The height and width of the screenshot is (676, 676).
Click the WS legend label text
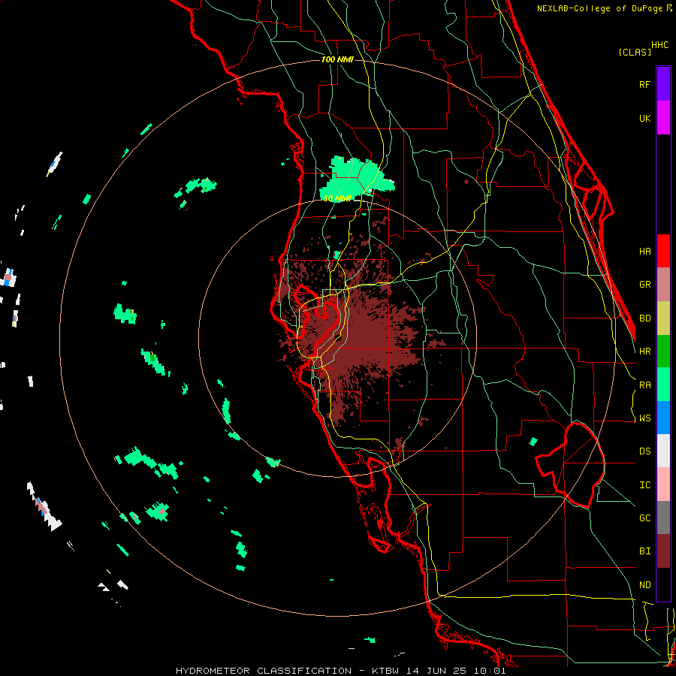click(x=644, y=418)
